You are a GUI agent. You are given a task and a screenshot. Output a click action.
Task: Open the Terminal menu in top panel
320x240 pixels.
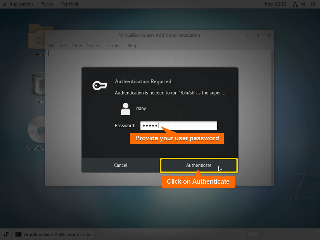pyautogui.click(x=69, y=4)
